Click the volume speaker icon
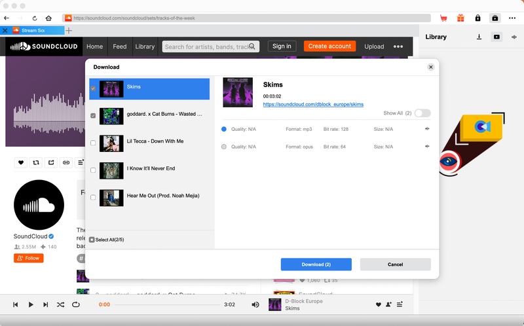 (255, 304)
